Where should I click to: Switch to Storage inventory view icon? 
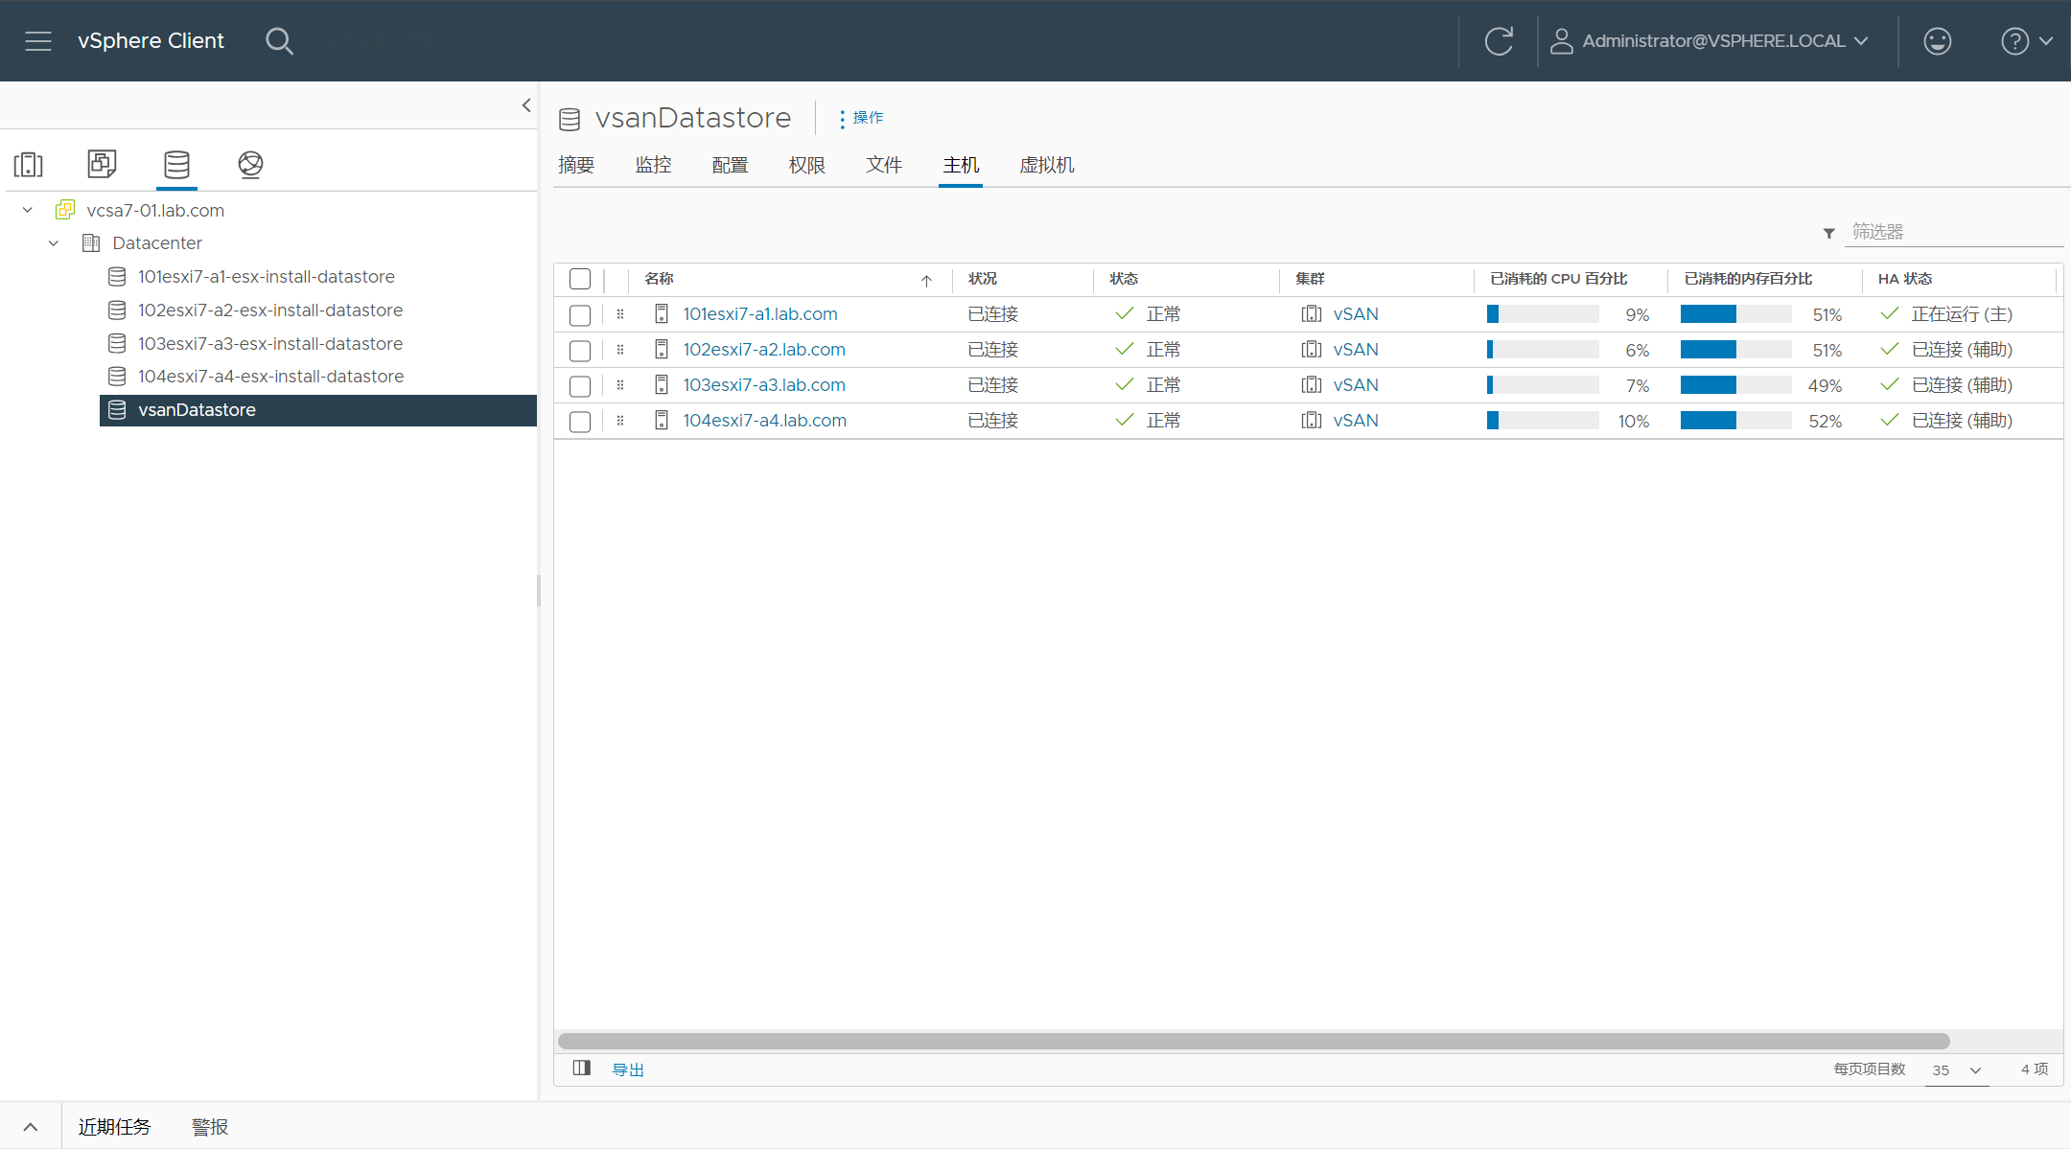click(x=176, y=165)
